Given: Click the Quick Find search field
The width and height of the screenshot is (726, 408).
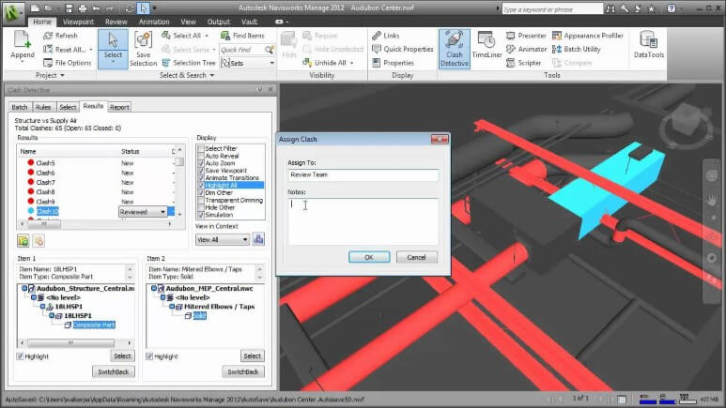Looking at the screenshot, I should click(242, 50).
